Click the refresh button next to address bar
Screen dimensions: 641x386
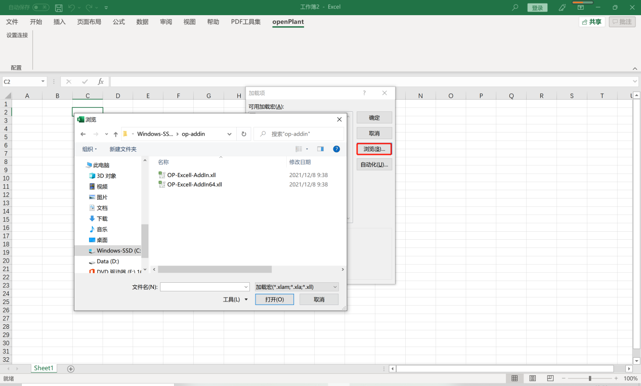[243, 134]
